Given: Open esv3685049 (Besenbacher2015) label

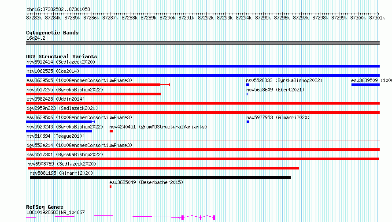Looking at the screenshot, I should point(146,182).
